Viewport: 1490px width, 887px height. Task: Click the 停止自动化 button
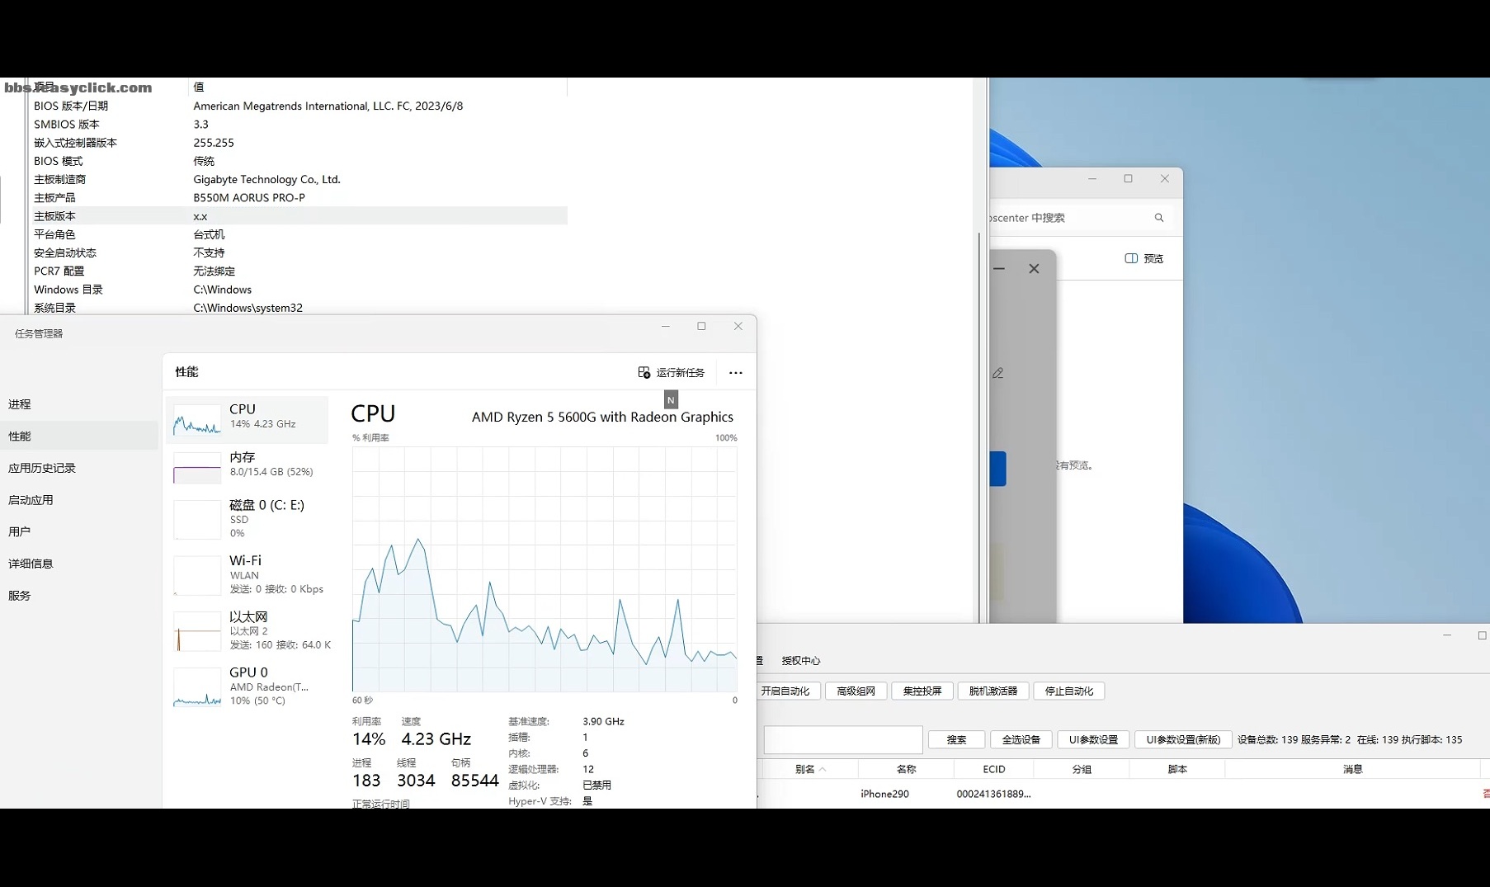(x=1069, y=691)
